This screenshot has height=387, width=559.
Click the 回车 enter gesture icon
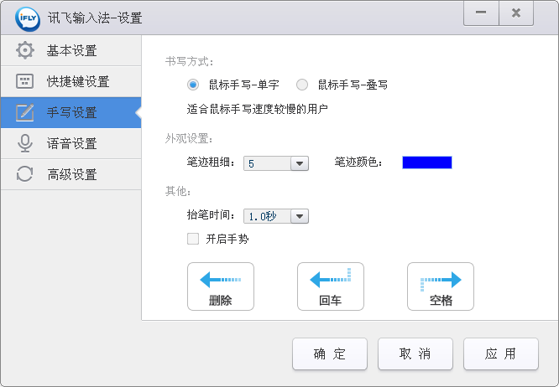(331, 280)
